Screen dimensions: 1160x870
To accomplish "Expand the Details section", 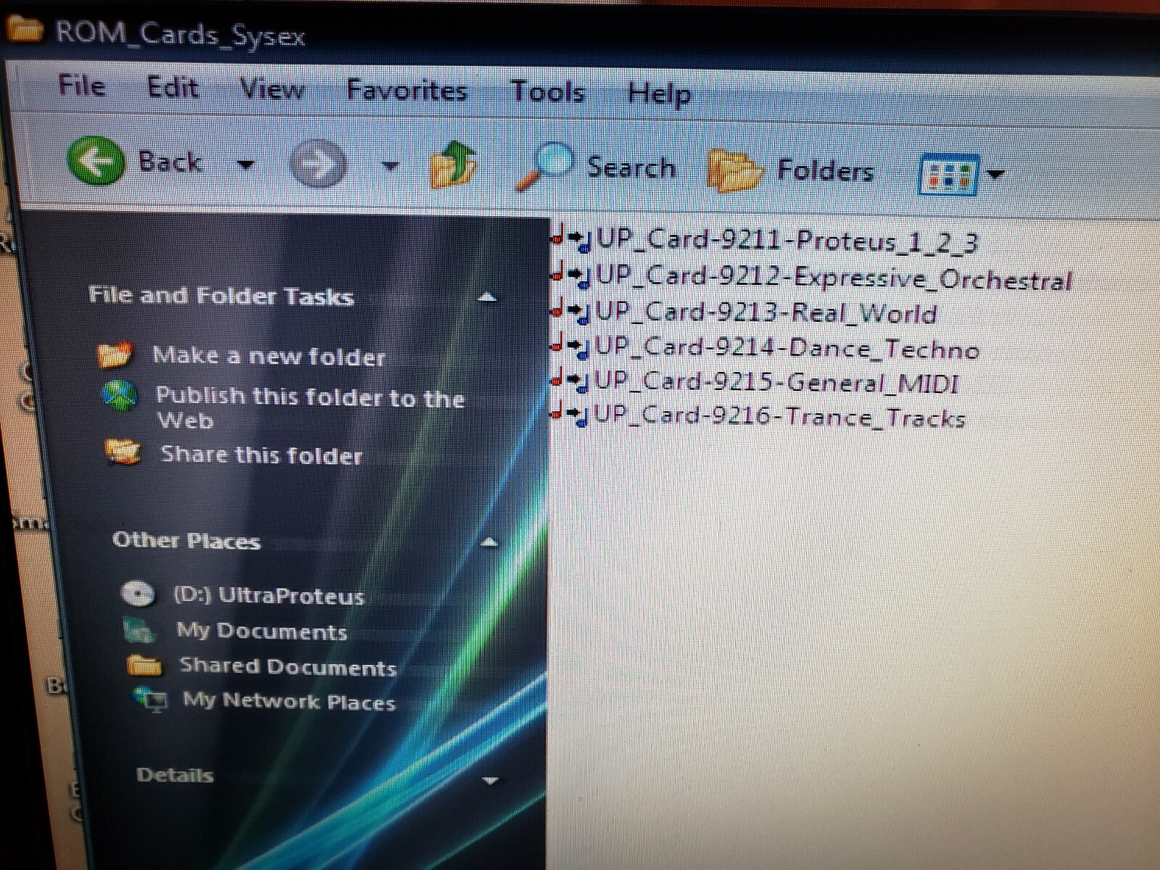I will (490, 780).
